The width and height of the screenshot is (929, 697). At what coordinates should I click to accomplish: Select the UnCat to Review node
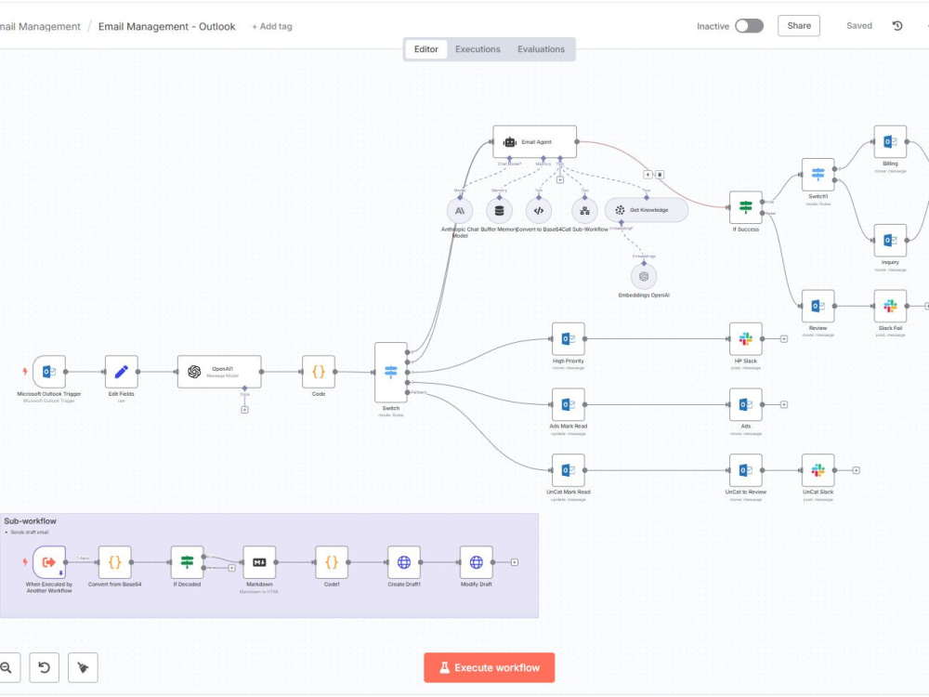point(746,470)
